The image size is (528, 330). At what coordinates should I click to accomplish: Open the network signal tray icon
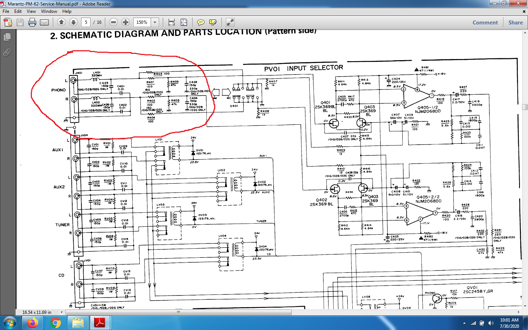pos(473,323)
